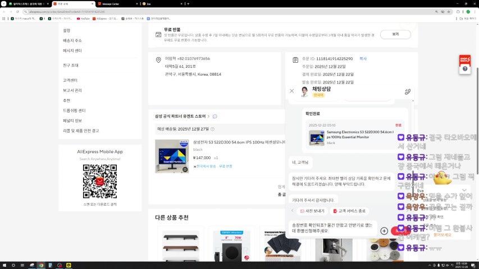The height and width of the screenshot is (269, 479).
Task: Open the AliExpress bookmark in bookmarks bar
Action: point(105,18)
